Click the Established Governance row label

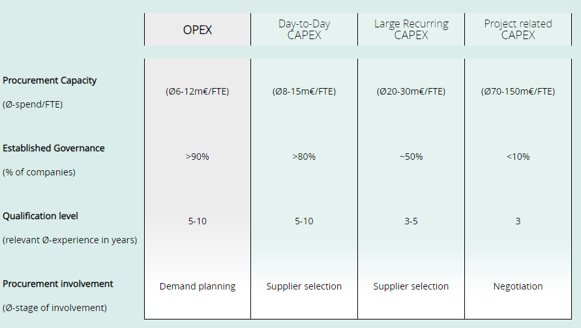[x=53, y=148]
